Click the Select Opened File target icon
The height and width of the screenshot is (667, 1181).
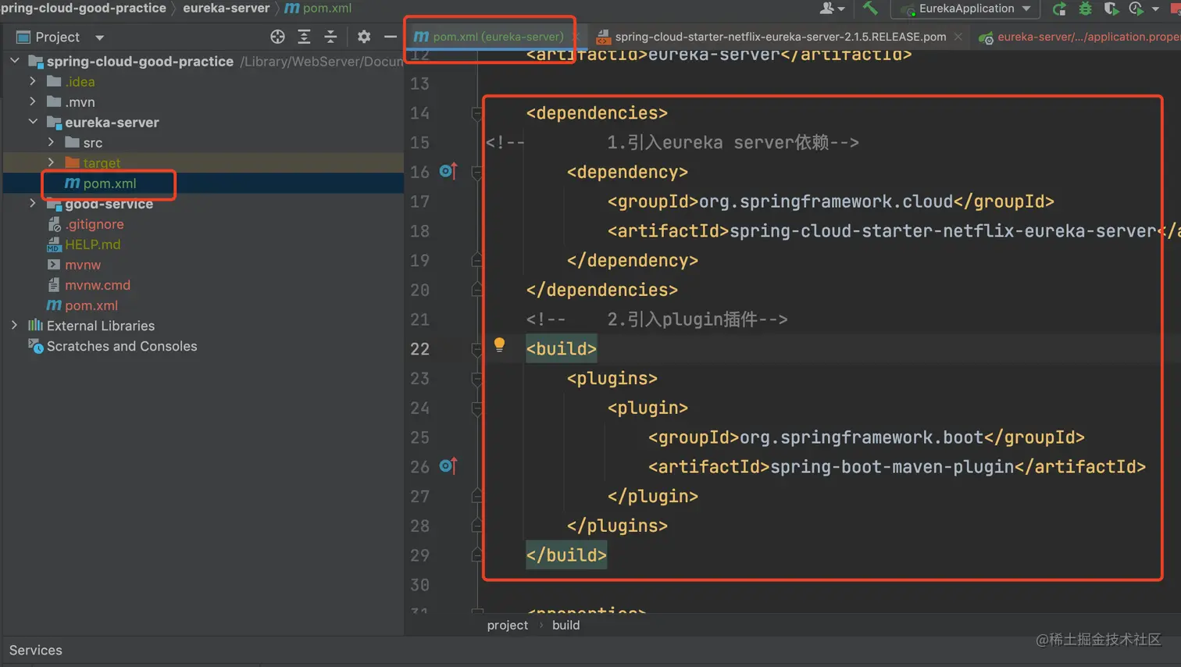[277, 37]
